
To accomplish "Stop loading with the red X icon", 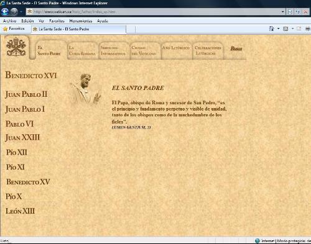I will coord(305,12).
